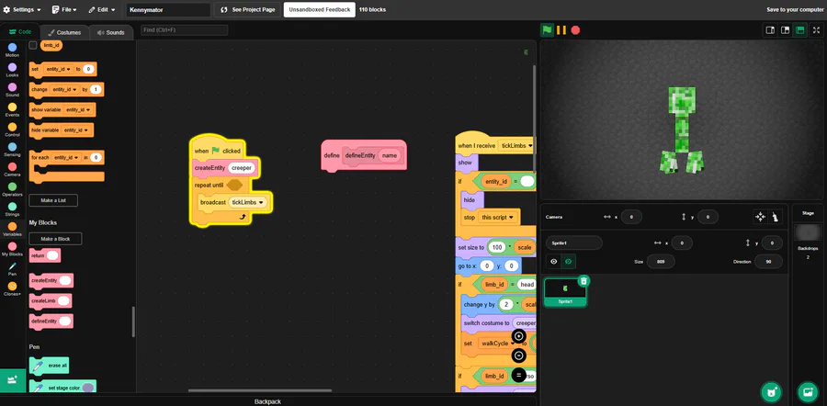Switch to large stage layout

tap(785, 30)
